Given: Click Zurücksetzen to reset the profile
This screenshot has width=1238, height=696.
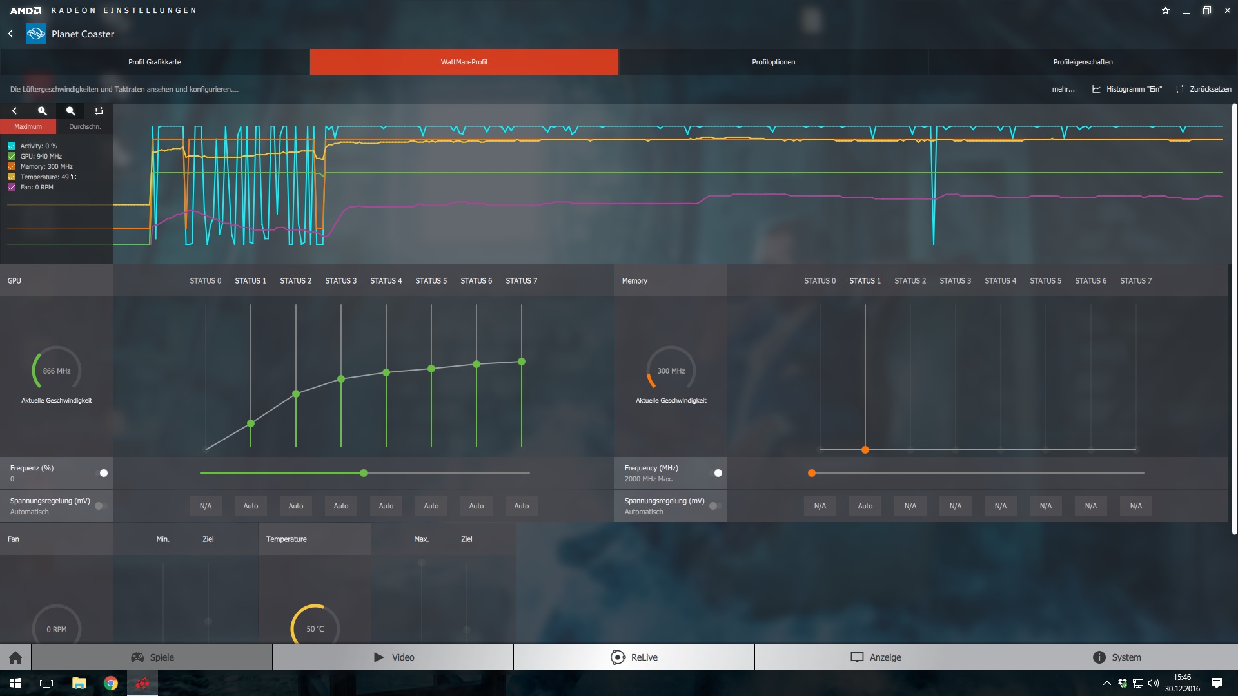Looking at the screenshot, I should tap(1203, 89).
